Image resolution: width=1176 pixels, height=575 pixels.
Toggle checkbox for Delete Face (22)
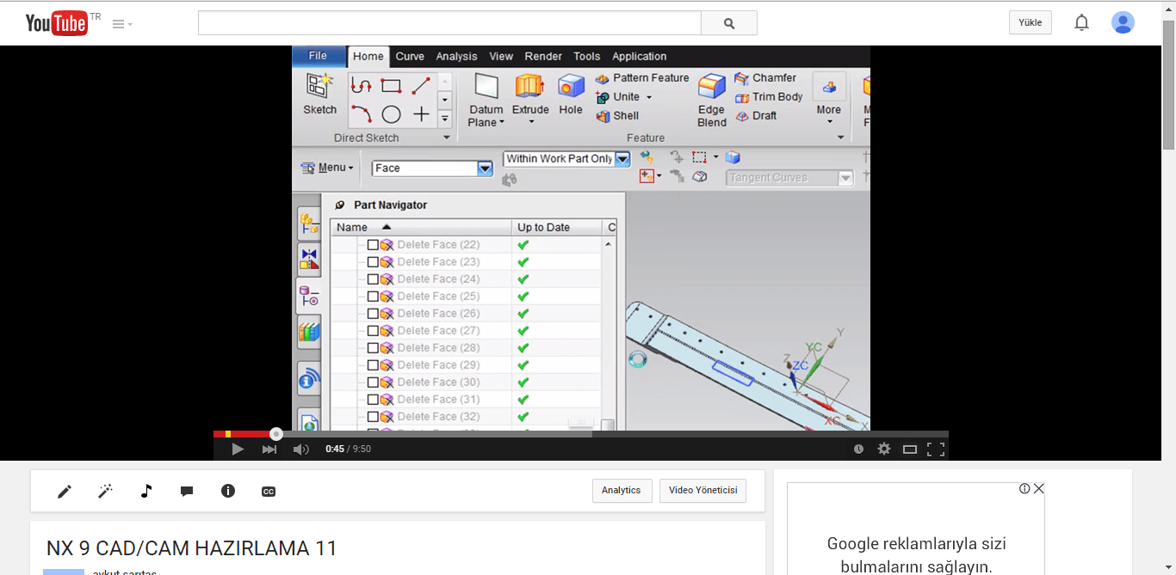tap(373, 245)
